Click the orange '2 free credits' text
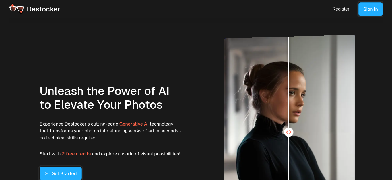Image resolution: width=392 pixels, height=180 pixels. (x=76, y=154)
